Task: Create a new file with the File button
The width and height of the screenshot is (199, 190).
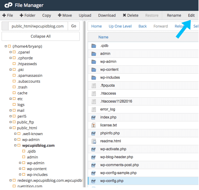Action: coord(8,15)
